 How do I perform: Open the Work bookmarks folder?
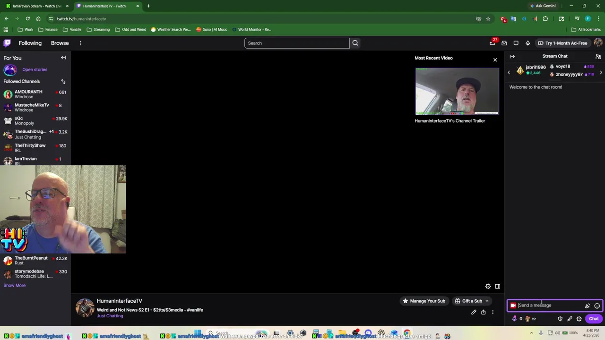(x=25, y=29)
